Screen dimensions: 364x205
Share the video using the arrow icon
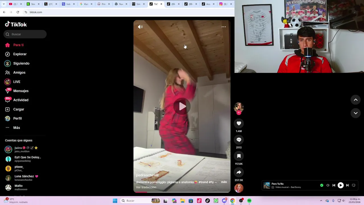(239, 172)
